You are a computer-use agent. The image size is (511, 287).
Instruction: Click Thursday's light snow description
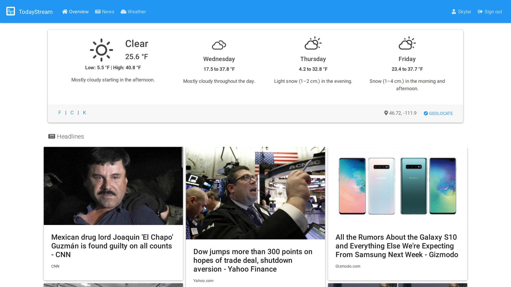313,81
